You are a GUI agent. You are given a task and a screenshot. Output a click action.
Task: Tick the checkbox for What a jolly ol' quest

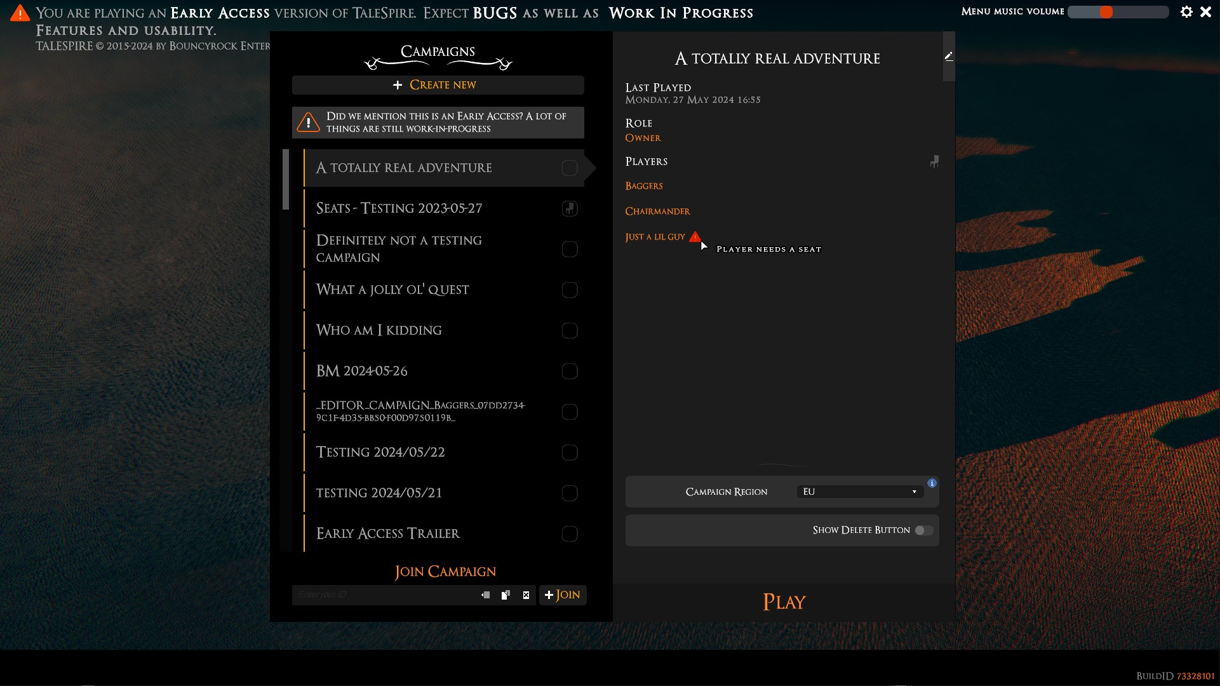[570, 290]
